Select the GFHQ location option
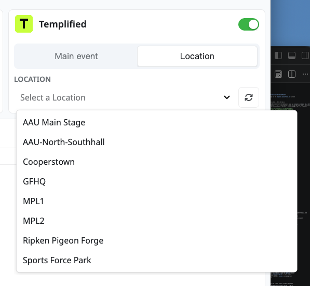The width and height of the screenshot is (310, 286). point(157,181)
